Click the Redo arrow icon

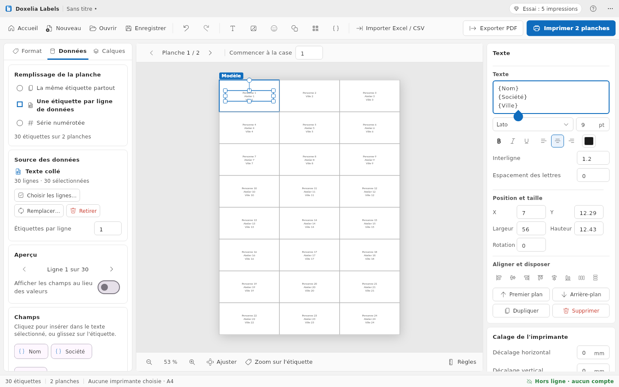(206, 28)
